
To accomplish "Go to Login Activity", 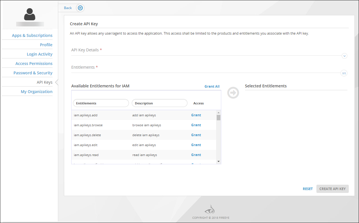I will (39, 54).
